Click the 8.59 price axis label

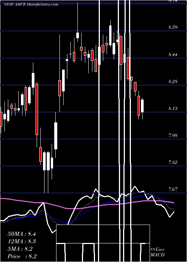pyautogui.click(x=173, y=27)
